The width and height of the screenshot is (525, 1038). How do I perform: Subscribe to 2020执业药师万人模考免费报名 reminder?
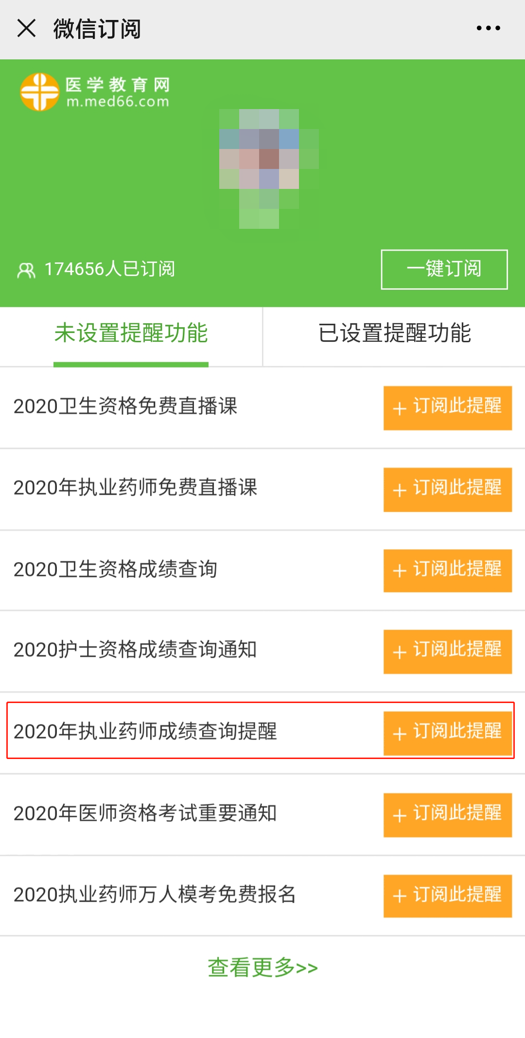447,896
